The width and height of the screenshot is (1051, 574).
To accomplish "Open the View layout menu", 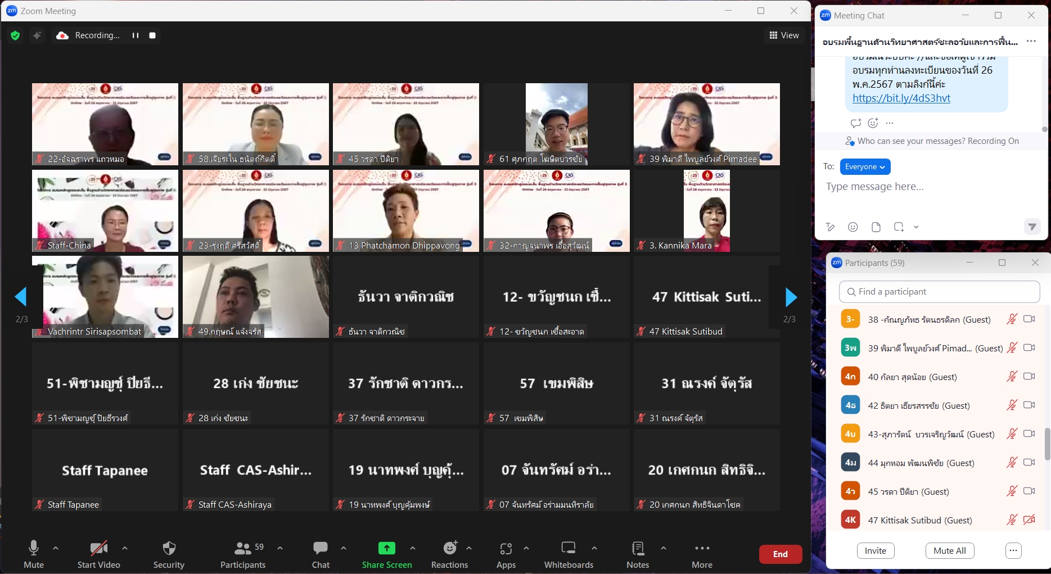I will click(x=784, y=35).
